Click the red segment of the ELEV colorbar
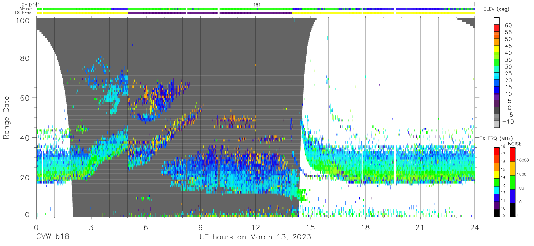Viewport: 534px width, 246px height. click(497, 29)
